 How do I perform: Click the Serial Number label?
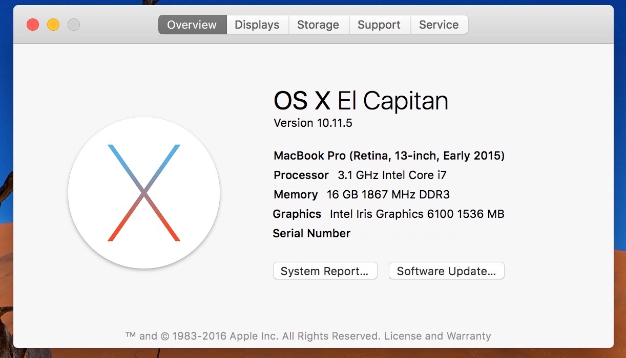coord(311,233)
